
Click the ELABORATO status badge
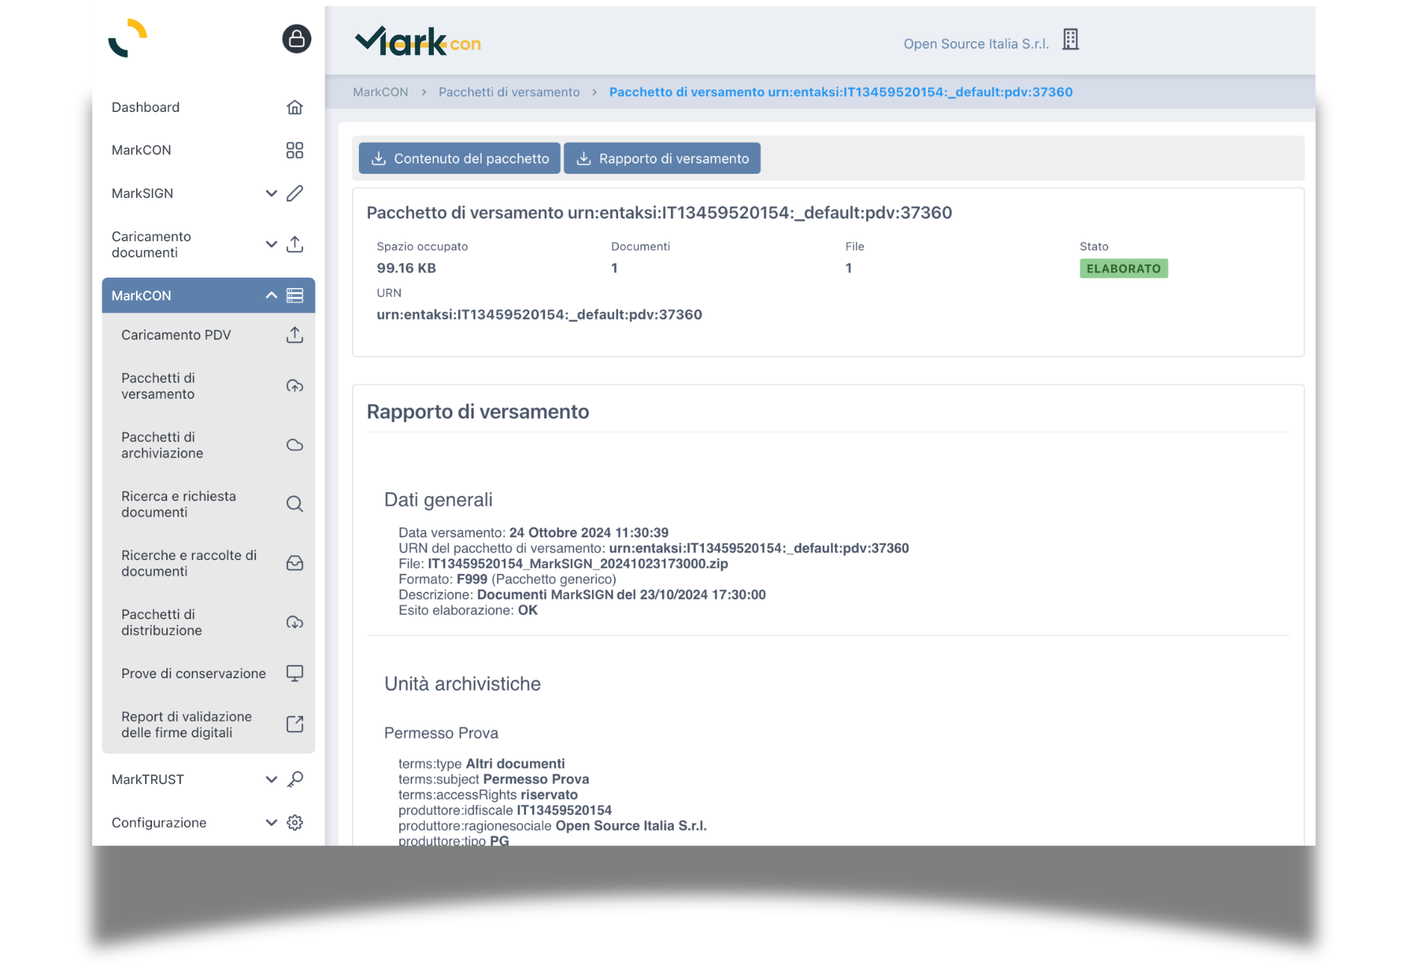click(x=1123, y=269)
